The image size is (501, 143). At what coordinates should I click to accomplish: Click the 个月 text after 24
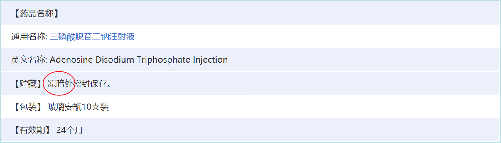pos(74,130)
